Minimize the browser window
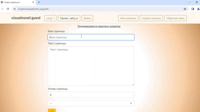This screenshot has height=112, width=200. click(189, 2)
